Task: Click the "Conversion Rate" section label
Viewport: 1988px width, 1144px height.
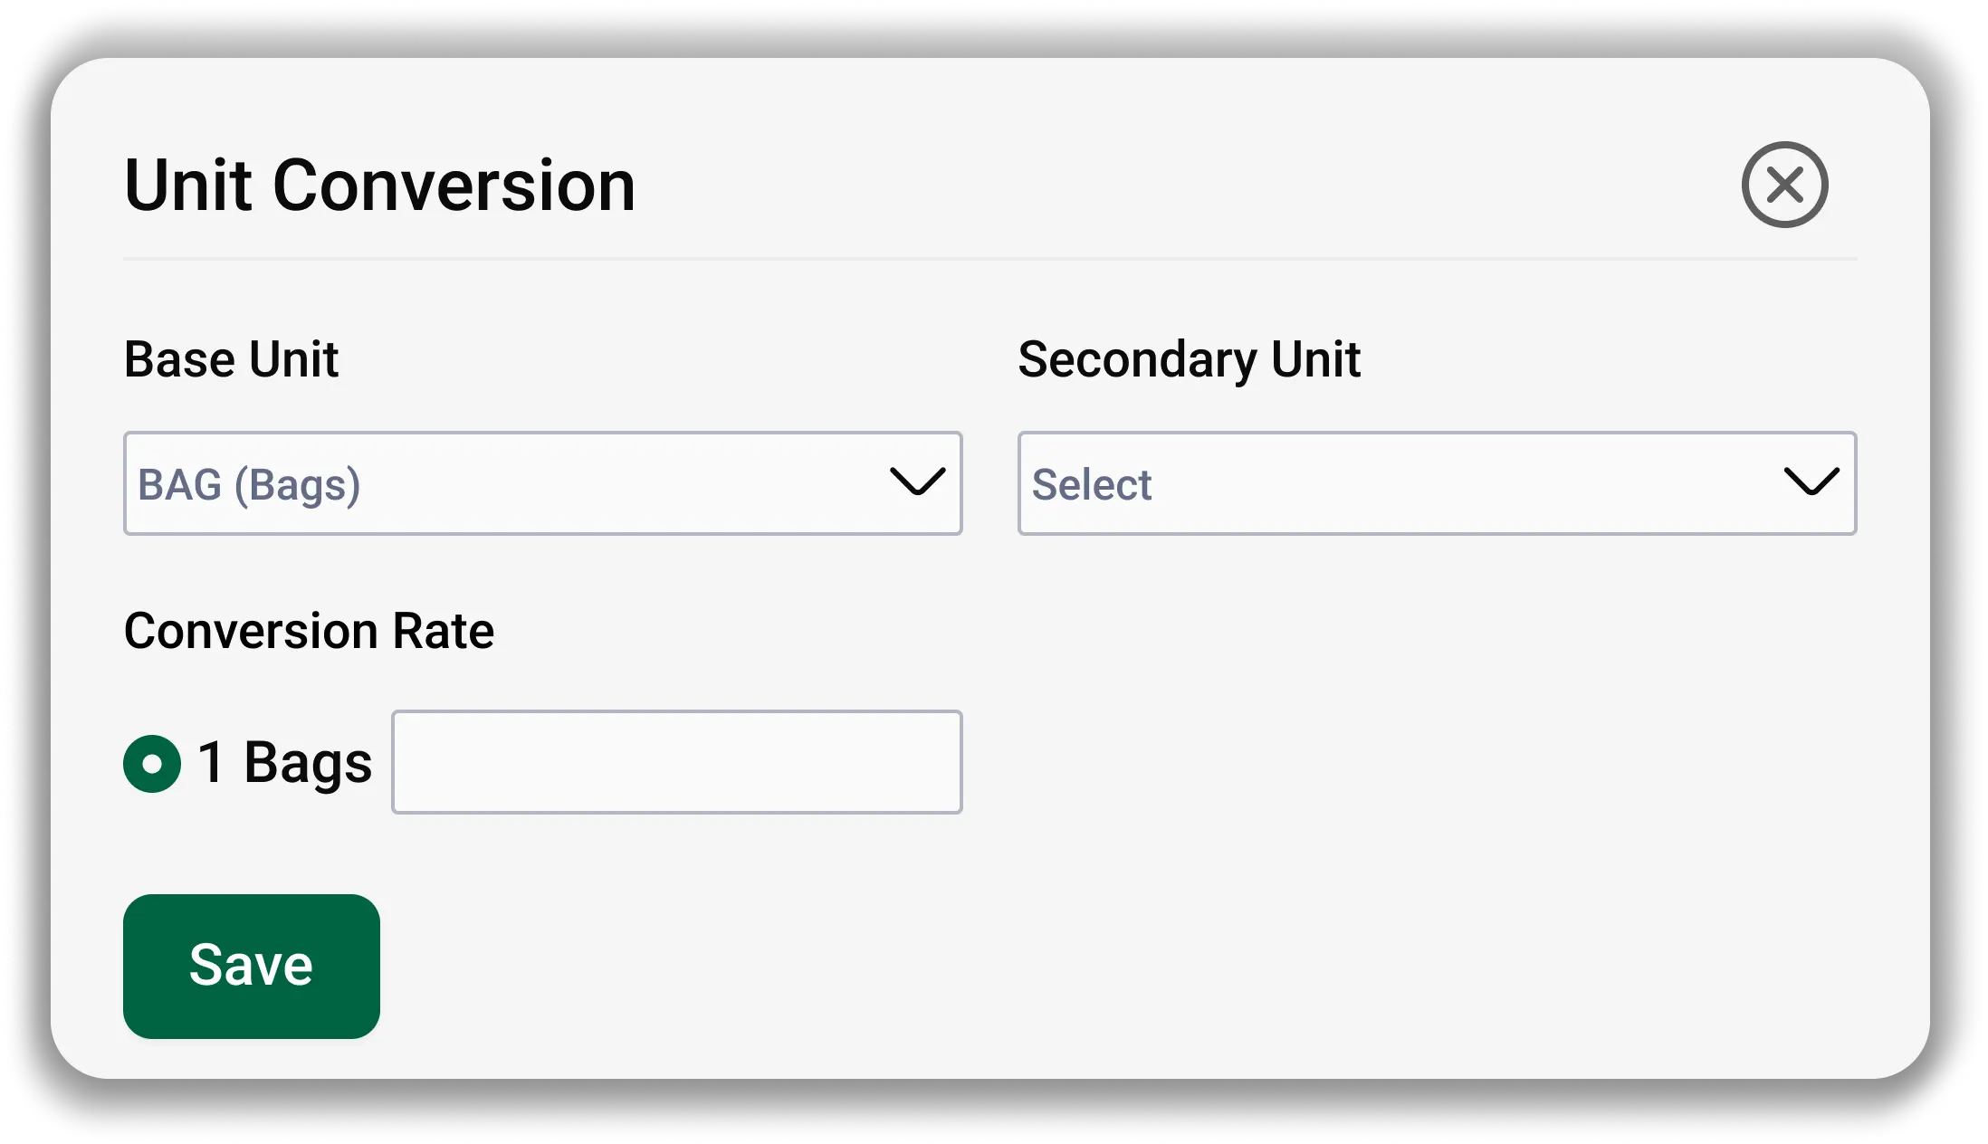Action: point(309,631)
